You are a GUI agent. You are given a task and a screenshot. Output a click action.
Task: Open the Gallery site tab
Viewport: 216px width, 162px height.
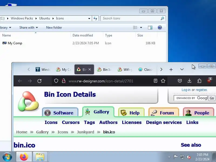pyautogui.click(x=98, y=112)
